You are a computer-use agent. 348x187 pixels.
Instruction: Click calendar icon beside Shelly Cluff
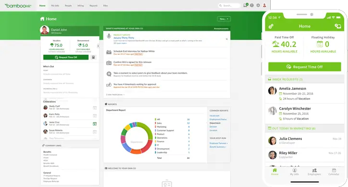(x=95, y=108)
